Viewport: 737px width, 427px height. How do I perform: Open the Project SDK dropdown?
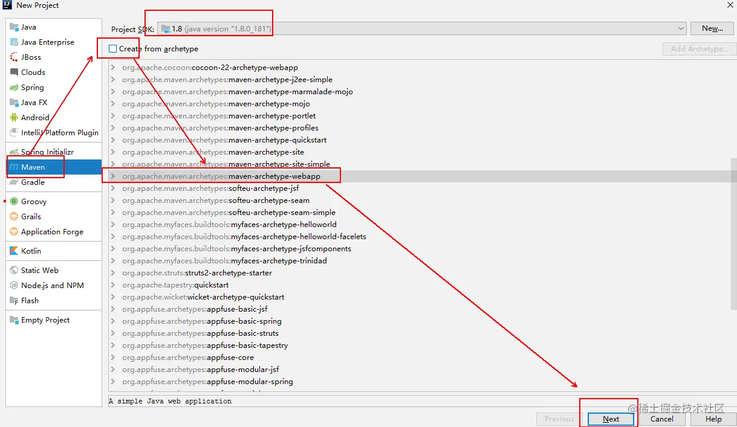coord(421,28)
